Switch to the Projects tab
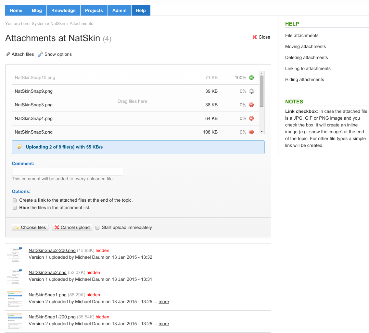The image size is (369, 333). 94,10
